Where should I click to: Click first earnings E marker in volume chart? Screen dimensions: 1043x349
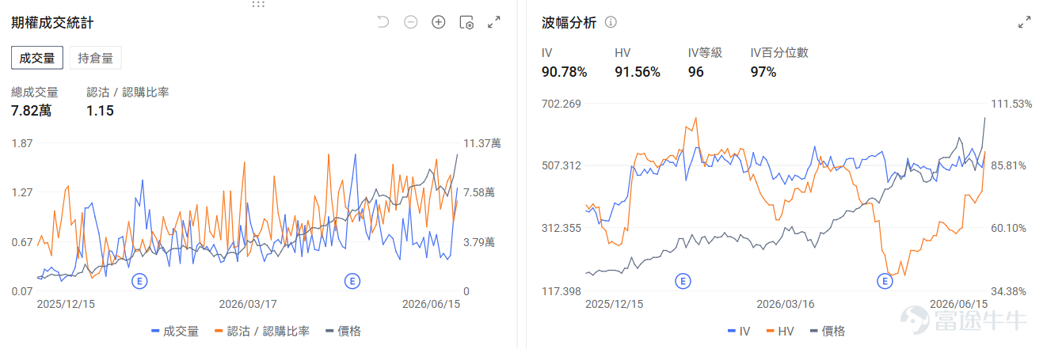(x=140, y=280)
